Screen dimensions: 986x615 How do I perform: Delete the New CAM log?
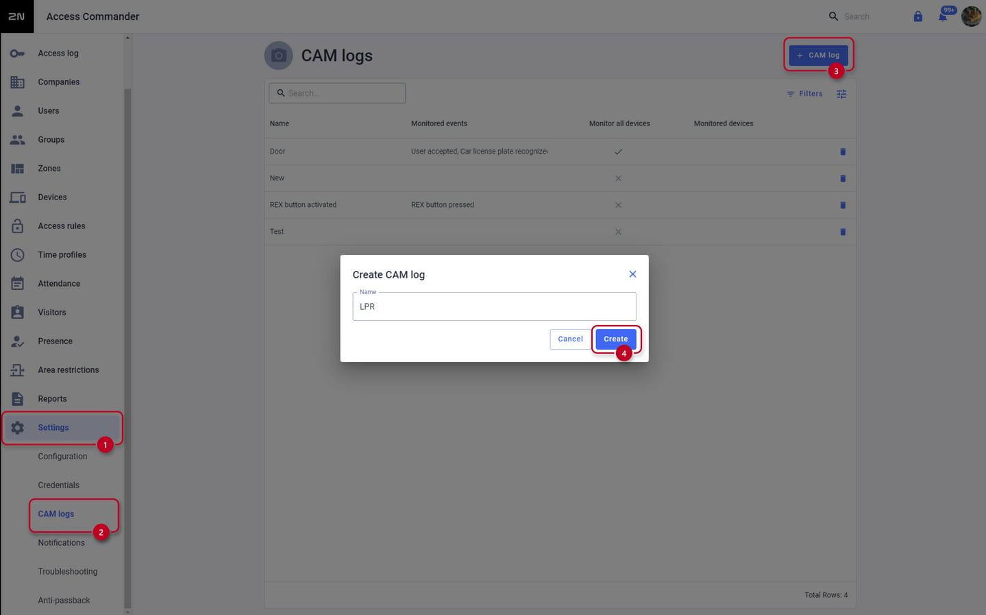click(843, 178)
